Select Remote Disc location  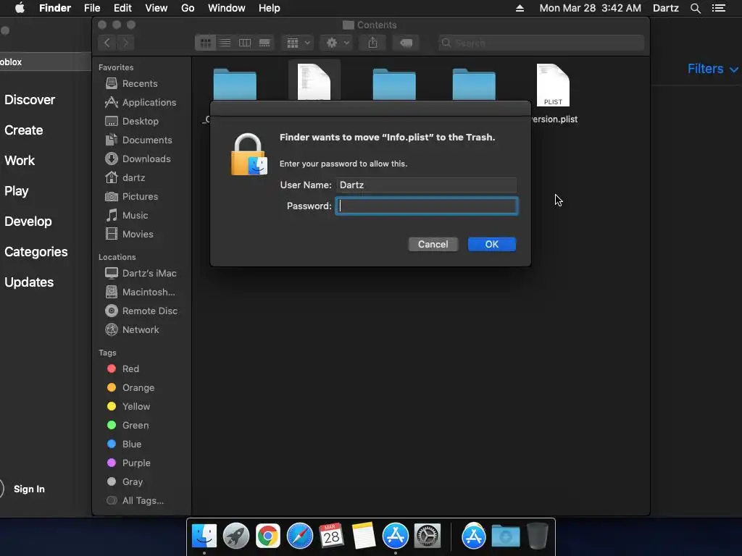tap(141, 311)
